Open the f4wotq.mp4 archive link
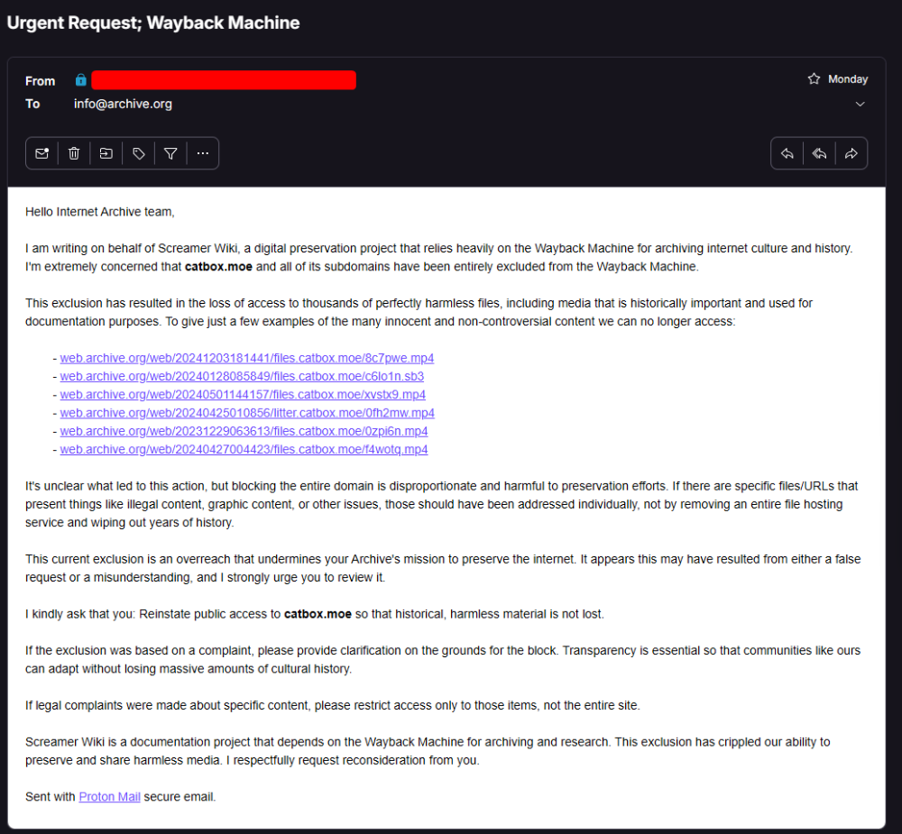The image size is (902, 834). [244, 449]
